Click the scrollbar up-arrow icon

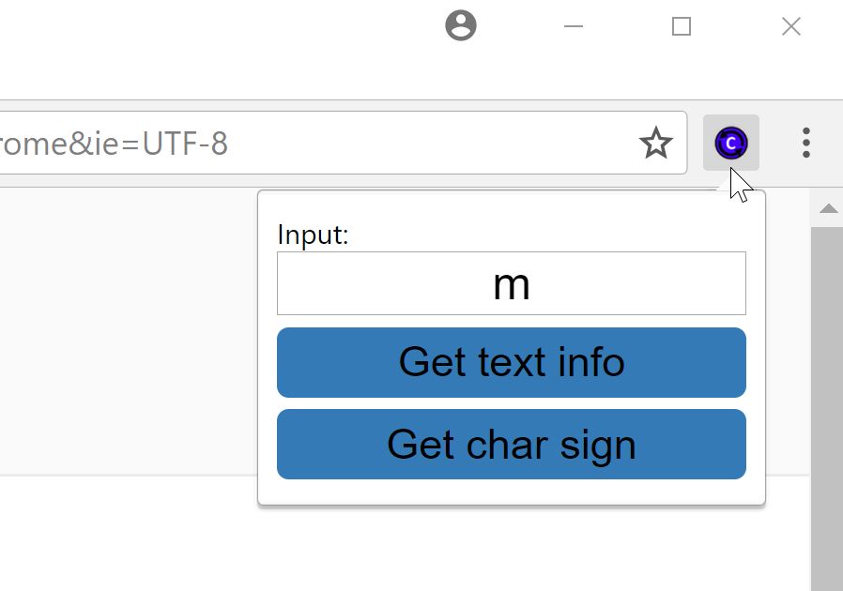tap(828, 208)
